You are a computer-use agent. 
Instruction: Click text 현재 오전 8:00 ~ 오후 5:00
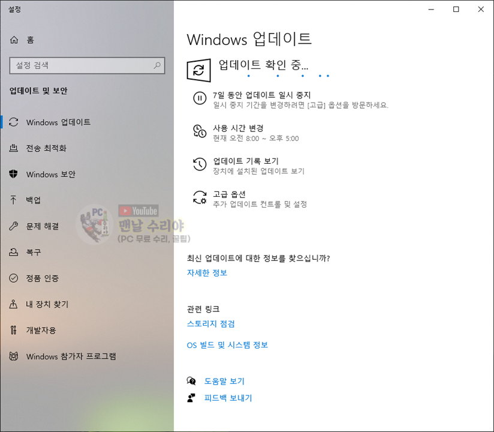[256, 139]
